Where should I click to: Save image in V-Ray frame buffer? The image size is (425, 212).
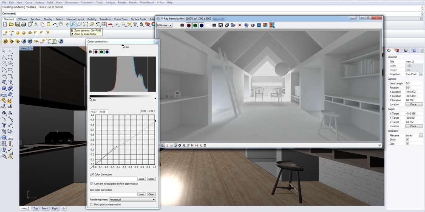[220, 25]
